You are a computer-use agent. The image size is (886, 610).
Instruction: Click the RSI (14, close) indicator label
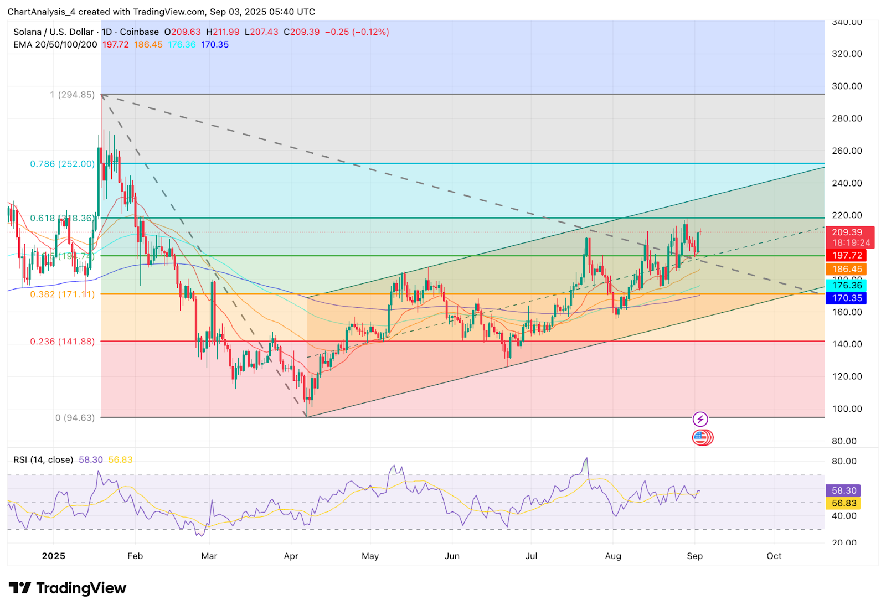pos(43,460)
